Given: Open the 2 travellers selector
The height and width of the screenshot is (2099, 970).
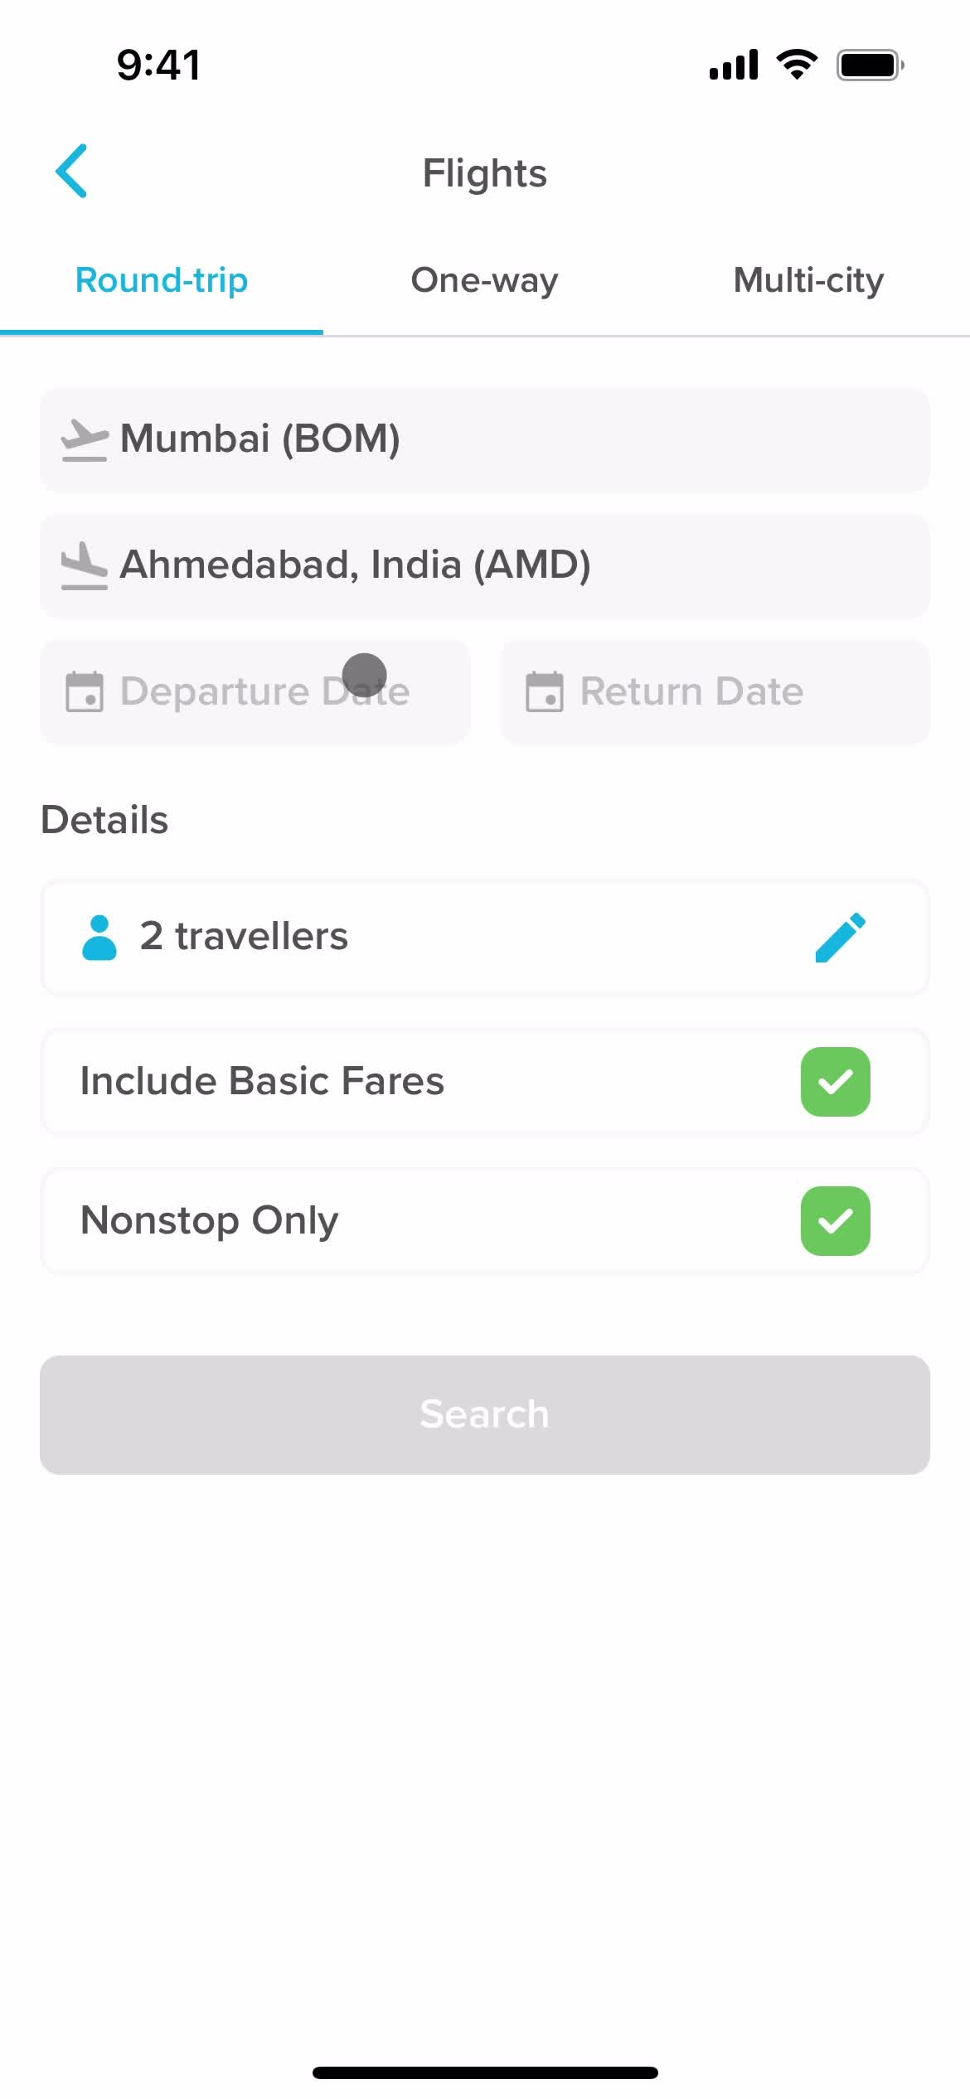Looking at the screenshot, I should [x=485, y=938].
